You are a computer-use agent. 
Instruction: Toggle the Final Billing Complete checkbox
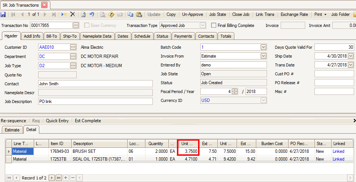[214, 25]
